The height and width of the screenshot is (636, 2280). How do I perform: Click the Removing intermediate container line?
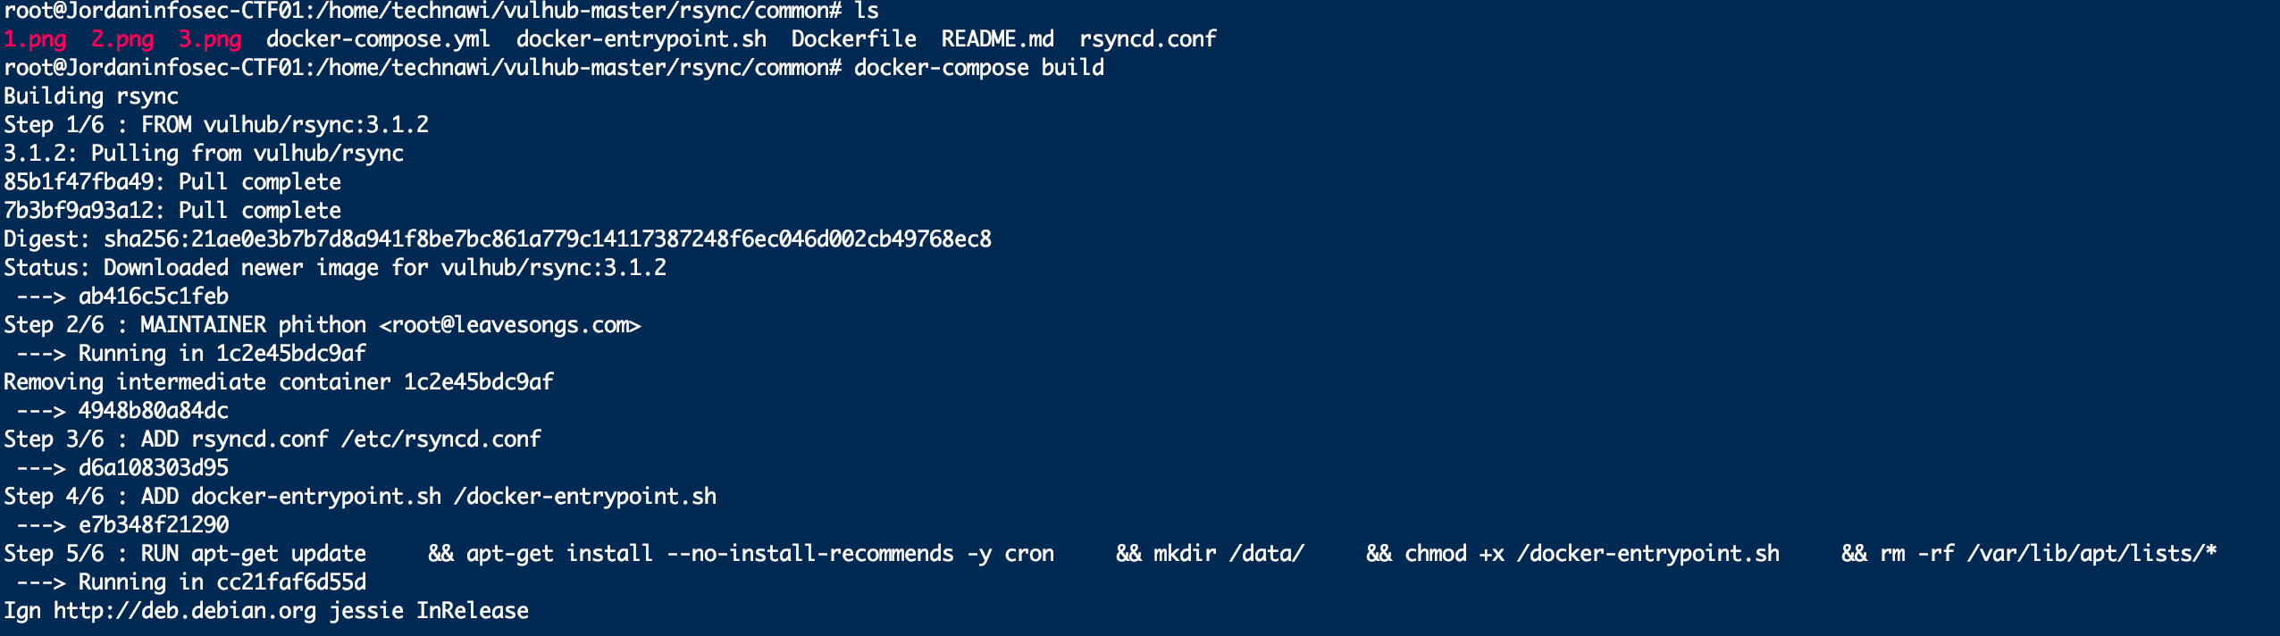pos(279,382)
